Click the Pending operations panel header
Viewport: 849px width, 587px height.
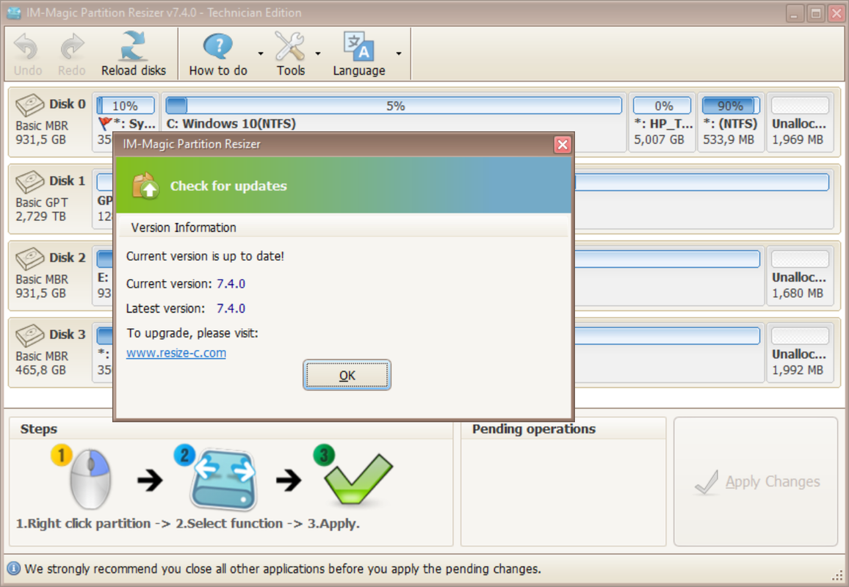point(534,429)
